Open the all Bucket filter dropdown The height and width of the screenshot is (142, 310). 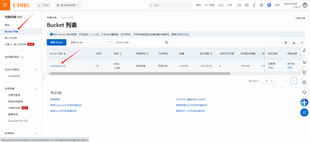coord(90,42)
